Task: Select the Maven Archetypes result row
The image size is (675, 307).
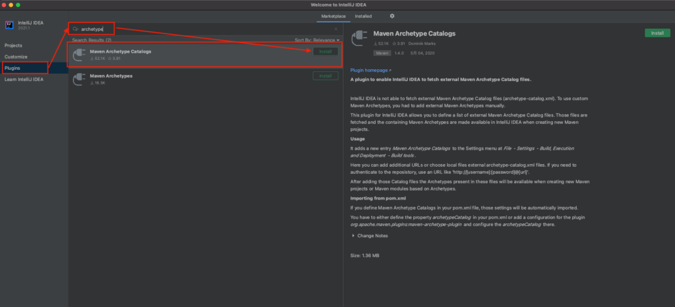Action: (x=206, y=79)
